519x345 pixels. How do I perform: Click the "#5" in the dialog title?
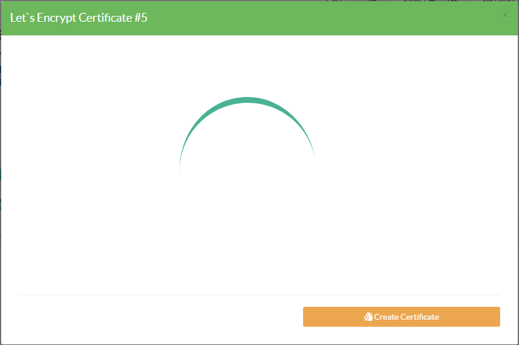[x=141, y=18]
